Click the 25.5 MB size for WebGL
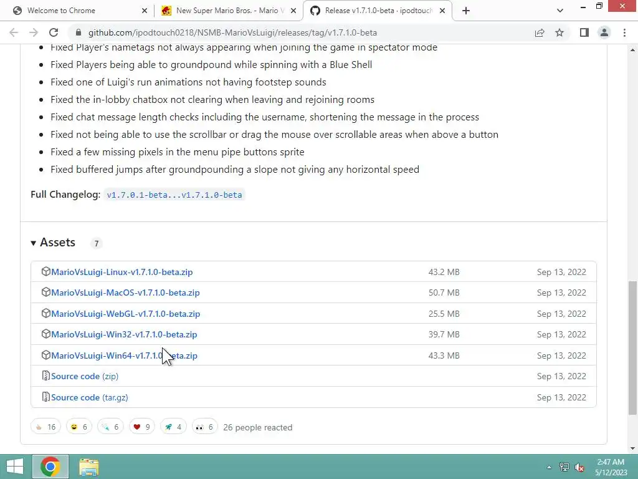 [444, 314]
